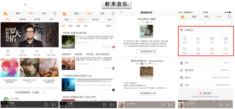Choose the 开车 driving scene icon
Image resolution: width=235 pixels, height=109 pixels.
(226, 39)
